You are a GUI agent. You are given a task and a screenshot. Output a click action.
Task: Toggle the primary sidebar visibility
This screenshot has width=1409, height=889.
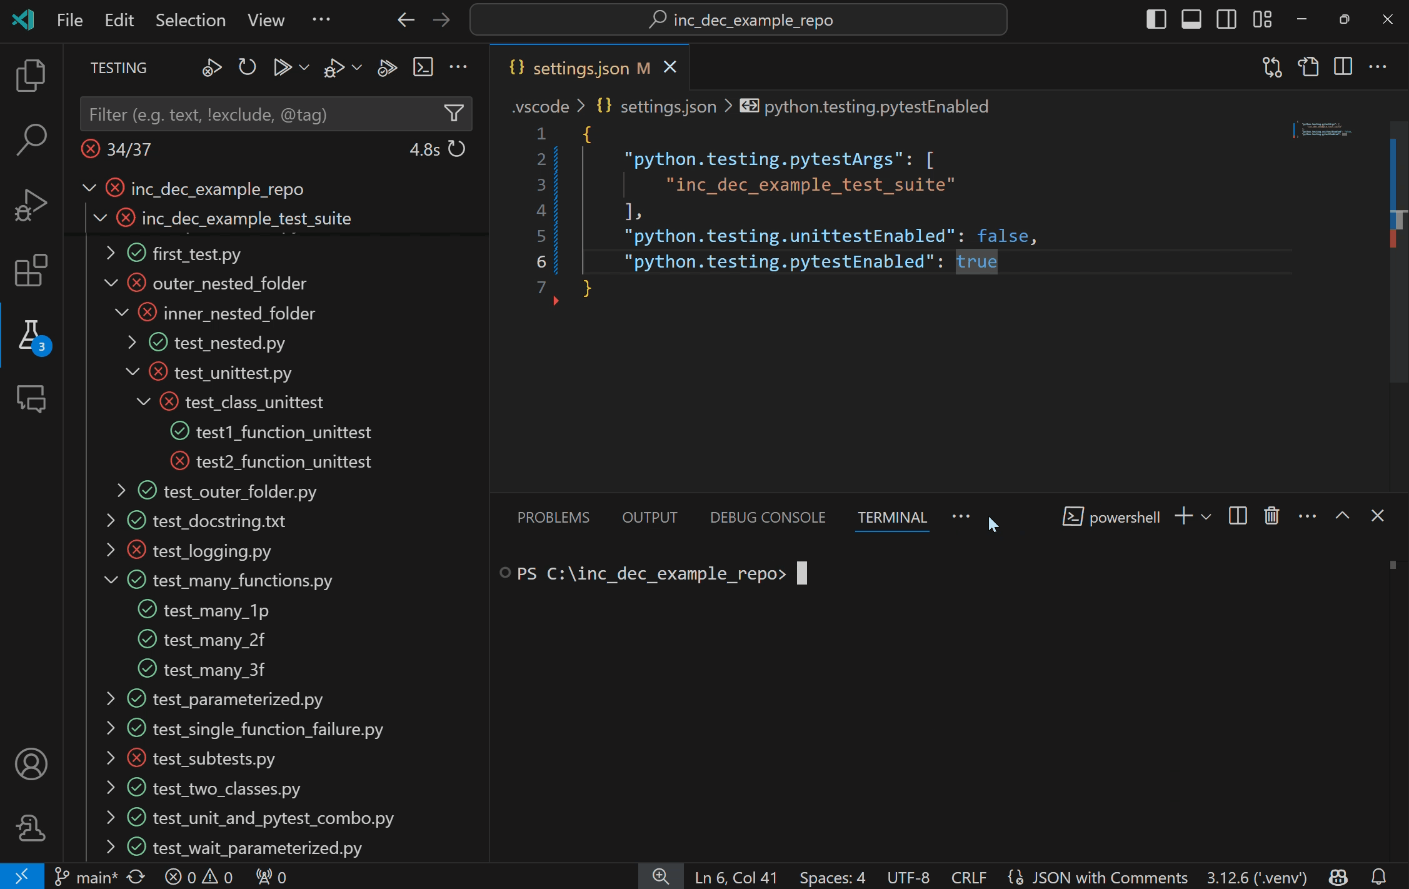[1155, 19]
